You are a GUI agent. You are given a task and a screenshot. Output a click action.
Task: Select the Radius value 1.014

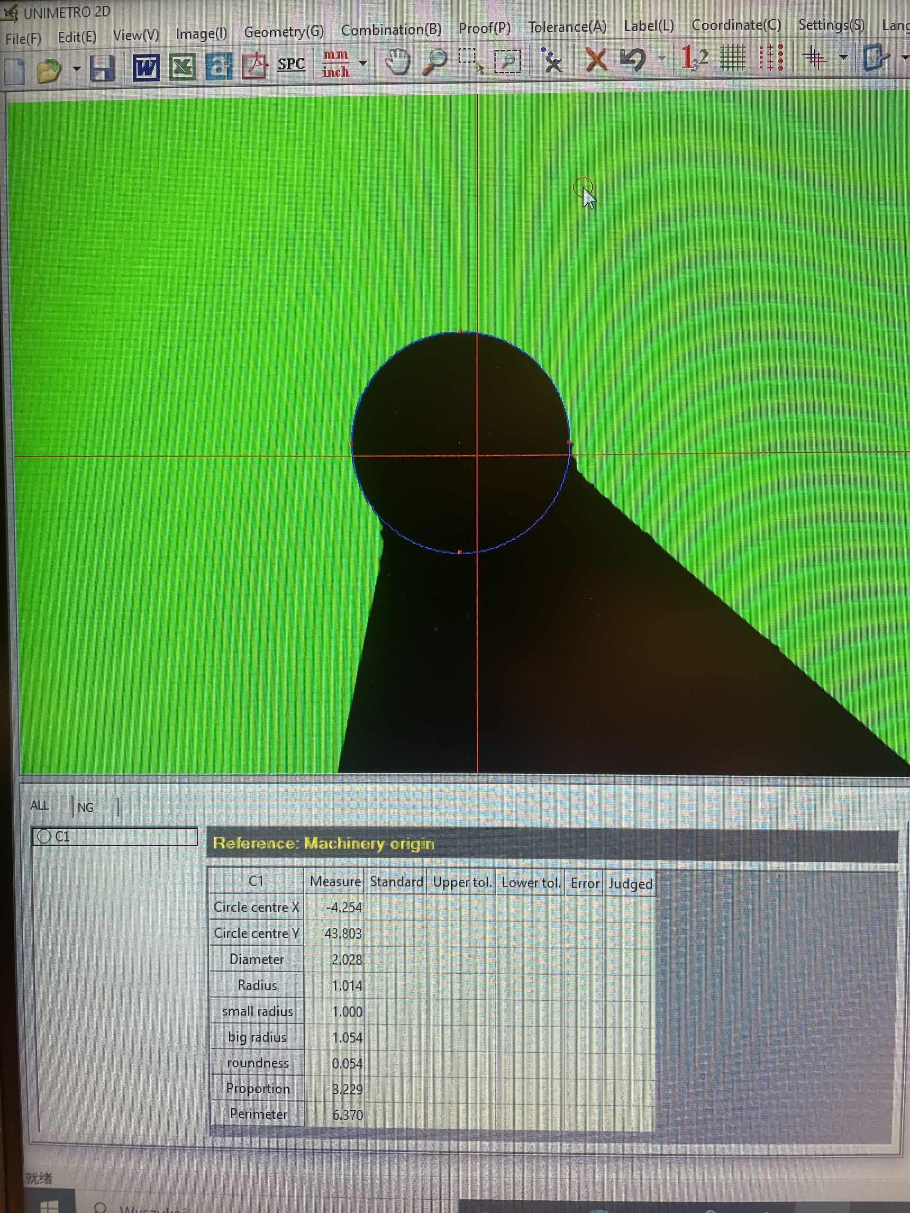tap(335, 986)
